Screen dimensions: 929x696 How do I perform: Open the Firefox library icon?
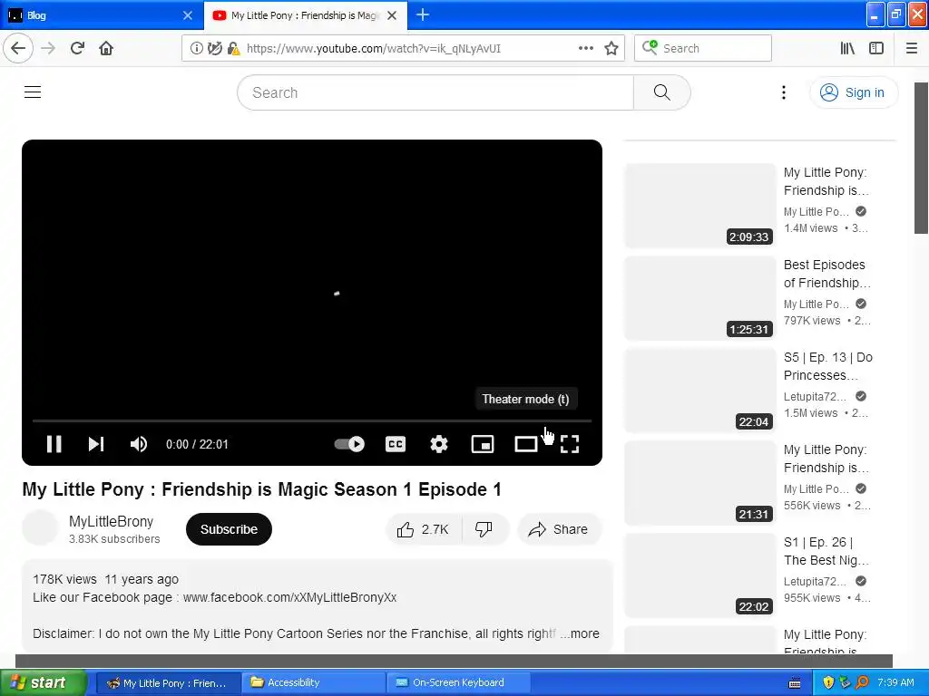tap(847, 49)
